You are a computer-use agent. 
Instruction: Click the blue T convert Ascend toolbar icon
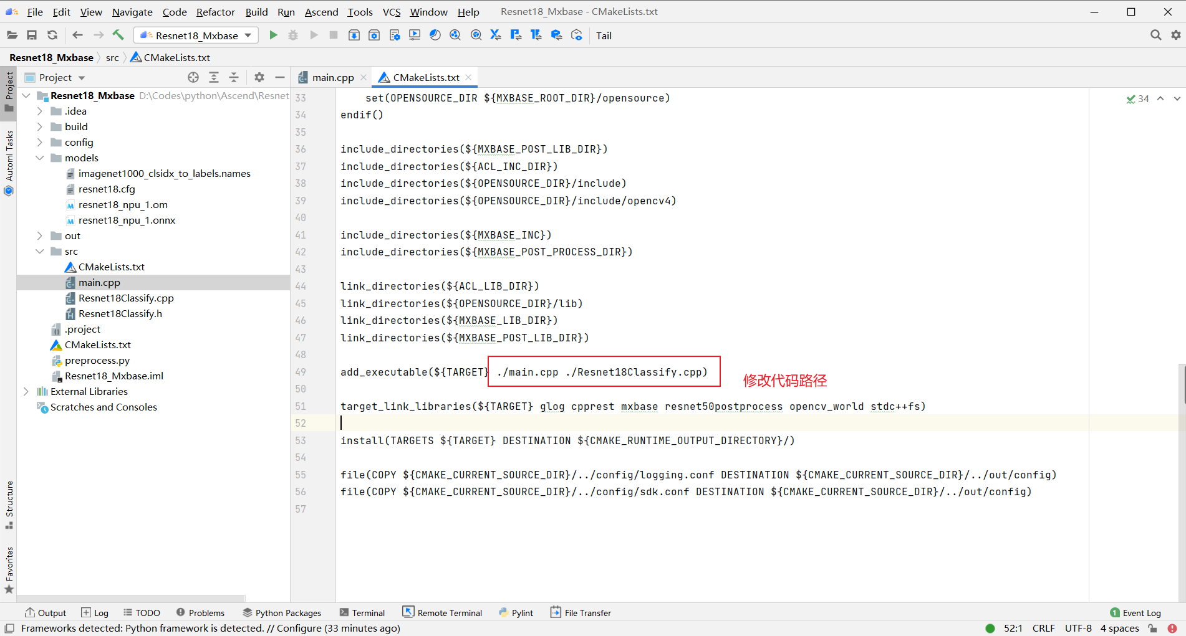pyautogui.click(x=536, y=36)
